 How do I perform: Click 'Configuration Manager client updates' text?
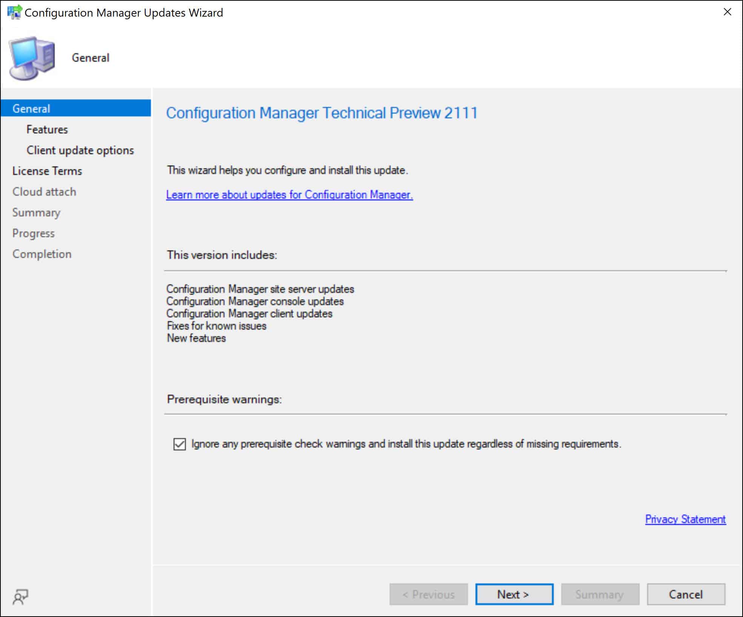click(249, 314)
